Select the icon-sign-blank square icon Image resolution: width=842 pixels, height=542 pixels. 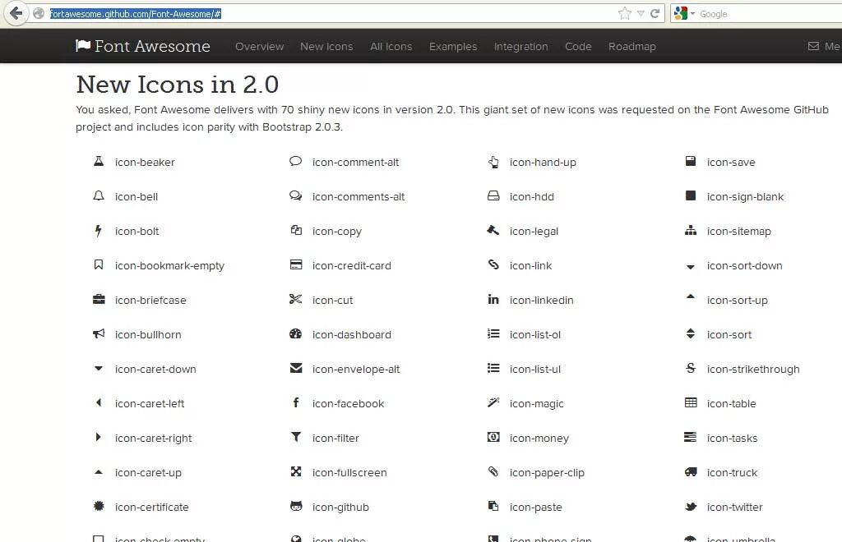click(691, 195)
